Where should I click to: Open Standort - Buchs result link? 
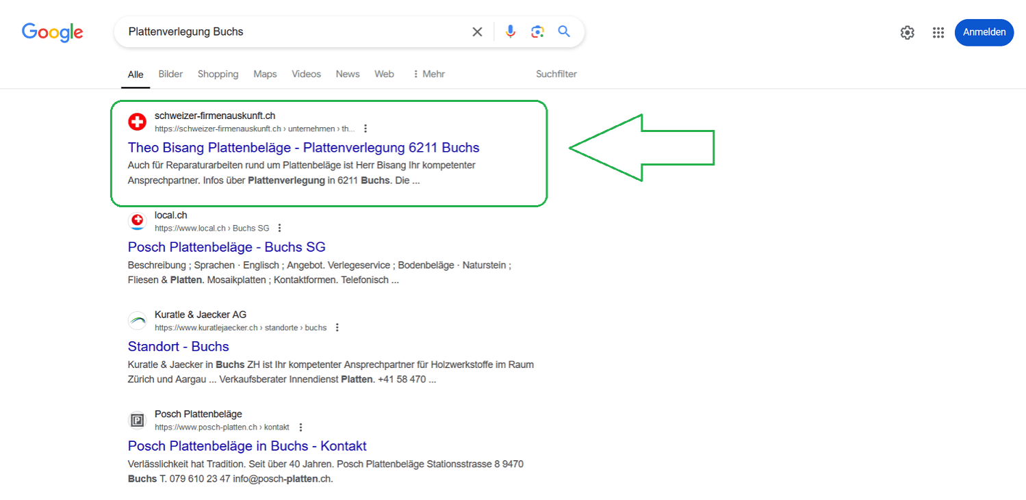tap(178, 346)
